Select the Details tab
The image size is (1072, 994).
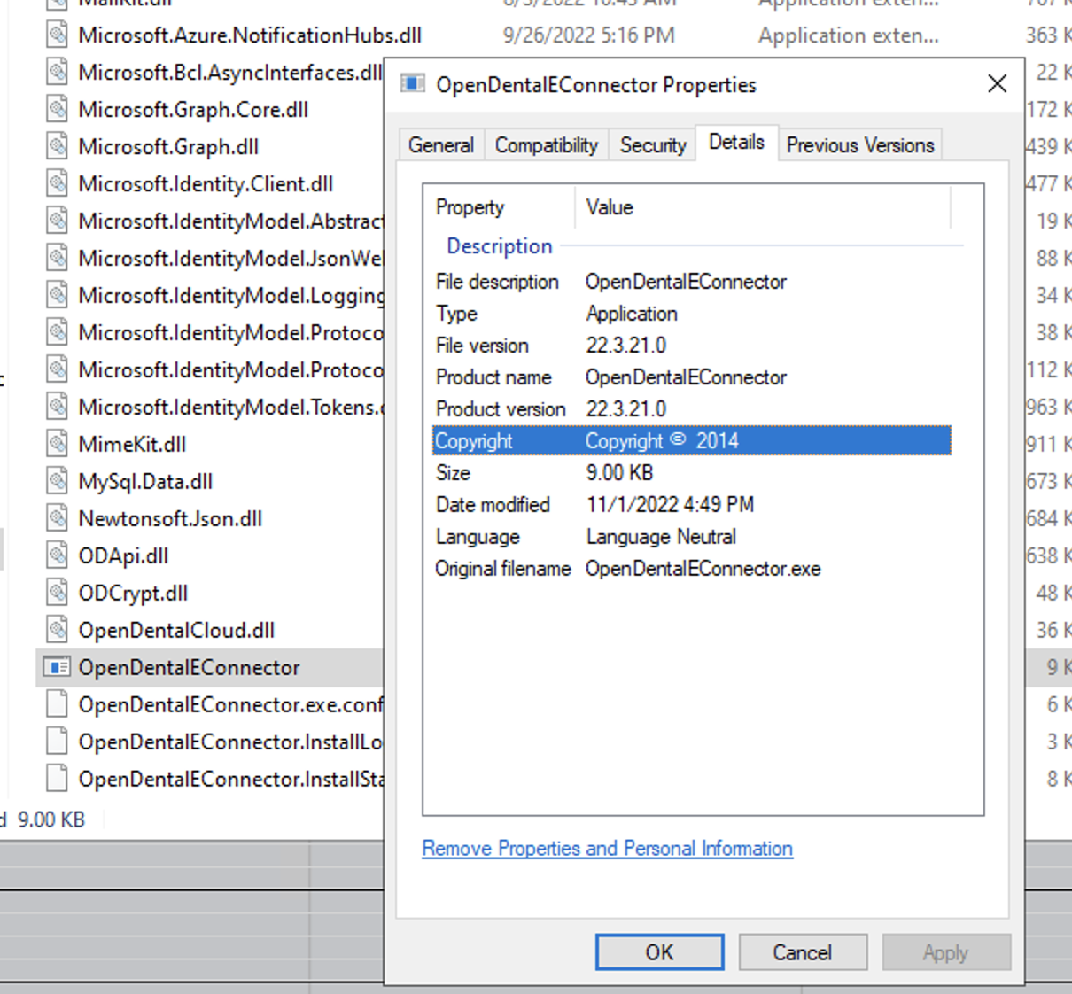736,143
